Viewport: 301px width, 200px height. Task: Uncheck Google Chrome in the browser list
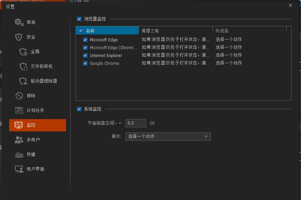click(85, 63)
